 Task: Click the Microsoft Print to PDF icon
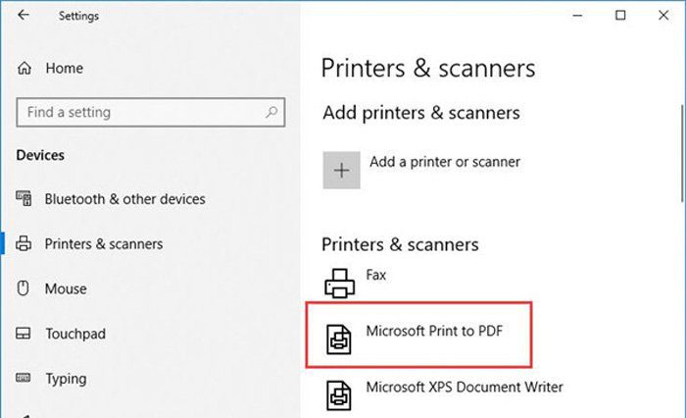tap(339, 340)
